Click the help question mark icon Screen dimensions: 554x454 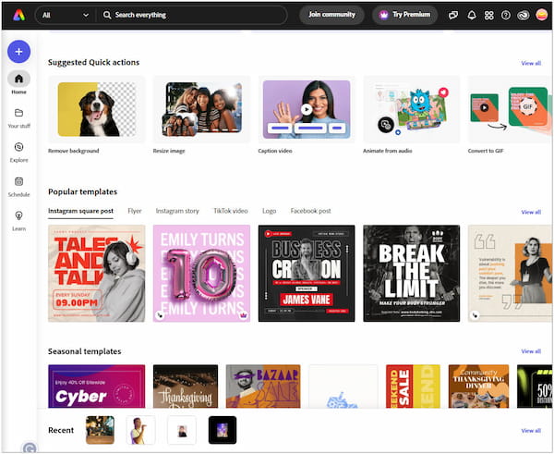pyautogui.click(x=505, y=16)
